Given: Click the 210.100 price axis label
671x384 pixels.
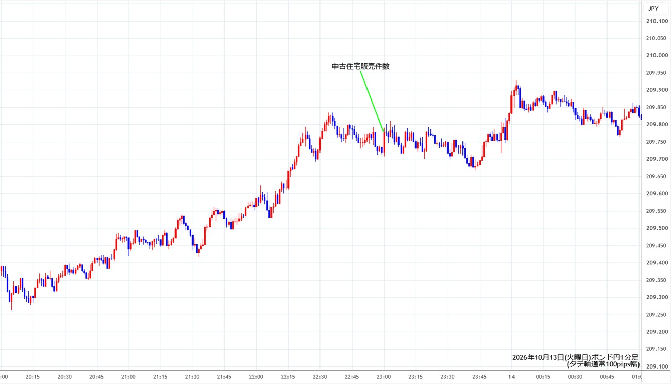Looking at the screenshot, I should coord(657,21).
